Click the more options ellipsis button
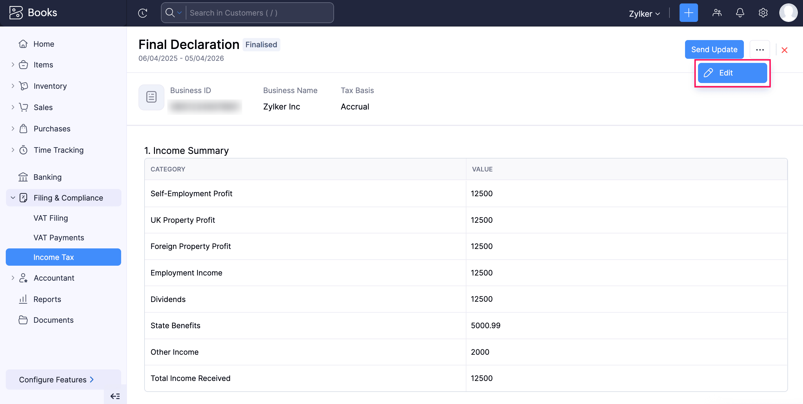Image resolution: width=803 pixels, height=404 pixels. [x=760, y=50]
